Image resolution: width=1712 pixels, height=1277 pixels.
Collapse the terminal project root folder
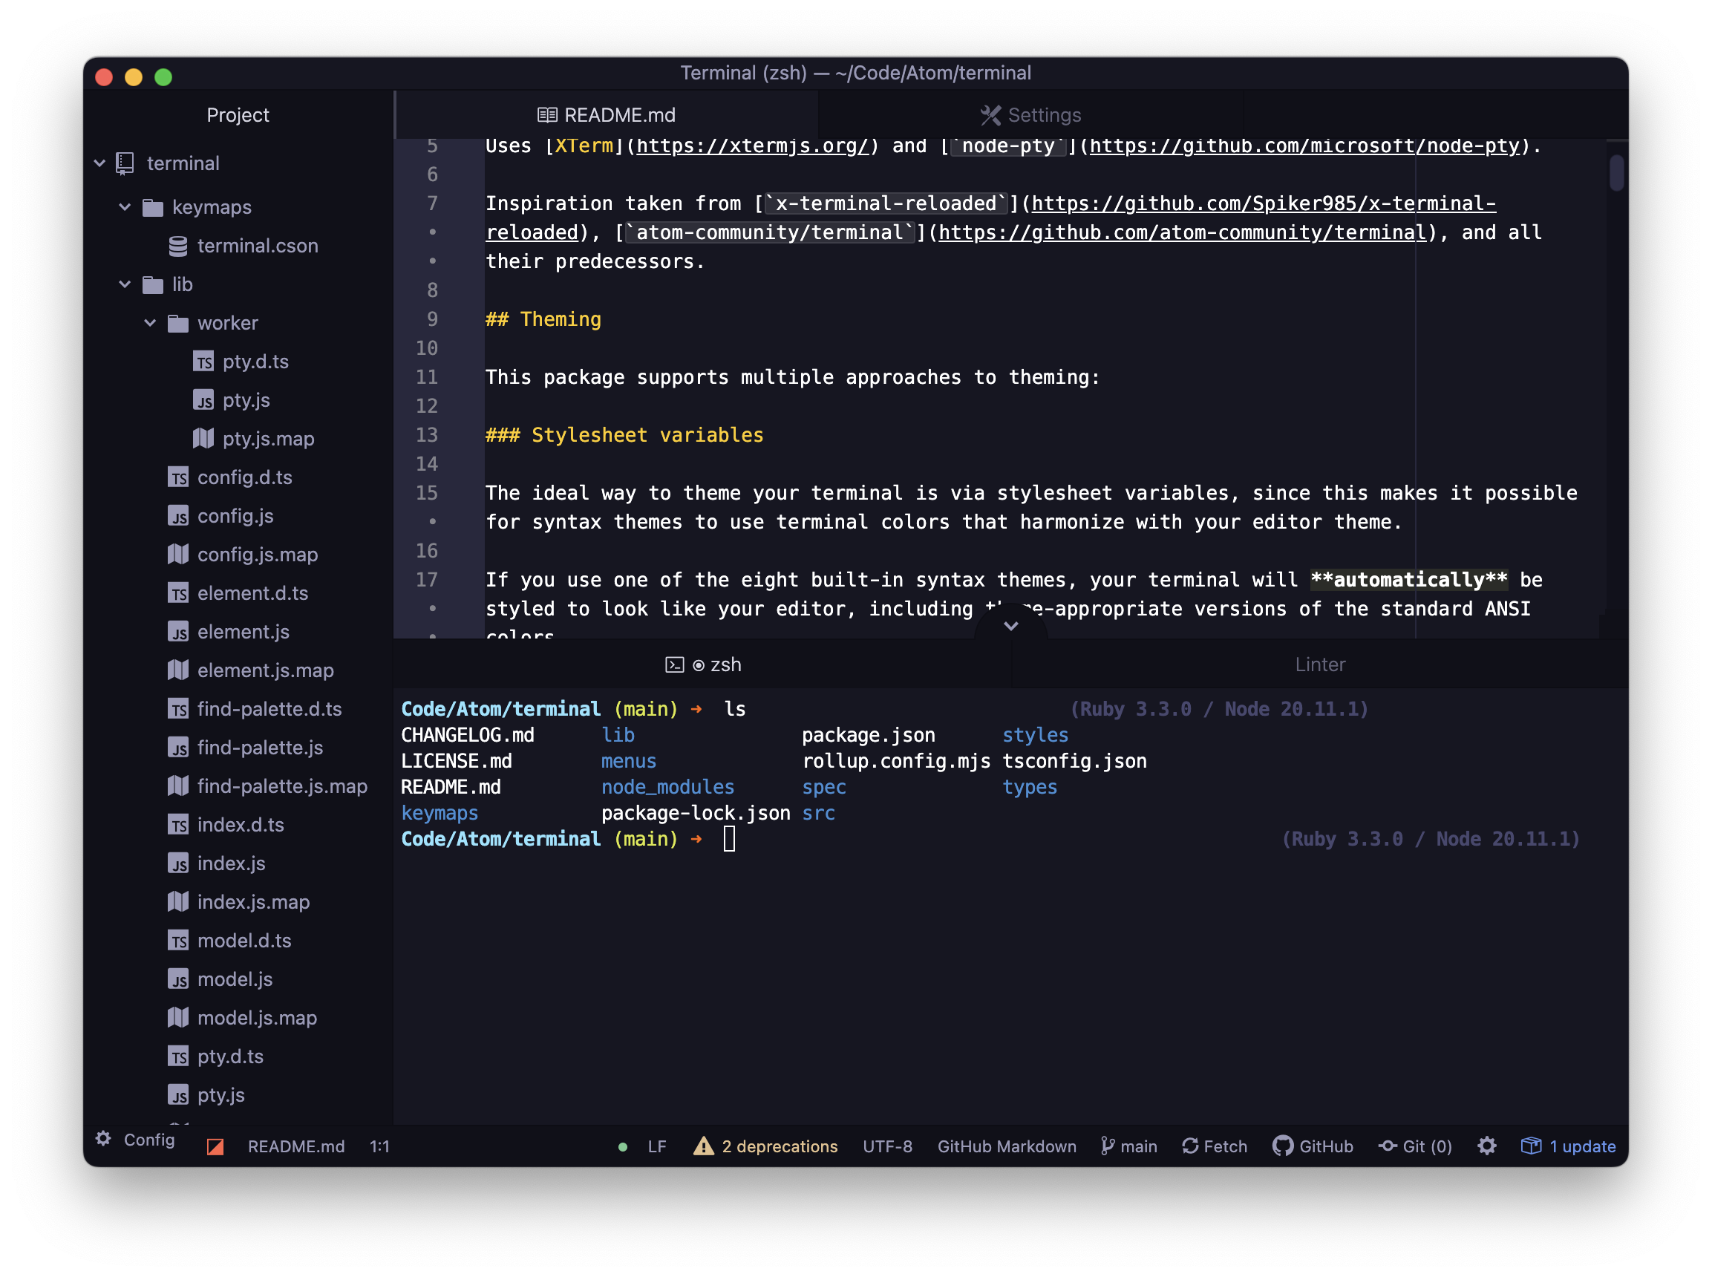click(99, 163)
